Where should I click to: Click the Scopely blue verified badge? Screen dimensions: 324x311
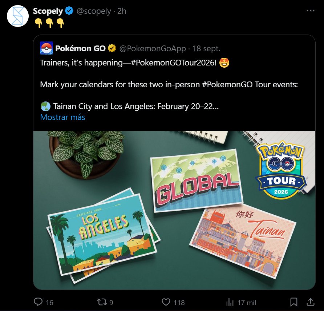69,11
